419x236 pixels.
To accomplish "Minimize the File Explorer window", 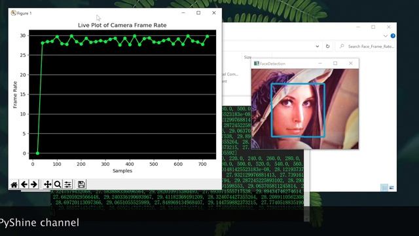I will (358, 27).
